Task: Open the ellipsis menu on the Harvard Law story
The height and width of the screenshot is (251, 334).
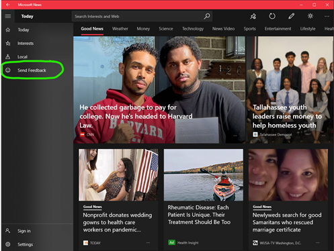Action: pyautogui.click(x=235, y=136)
